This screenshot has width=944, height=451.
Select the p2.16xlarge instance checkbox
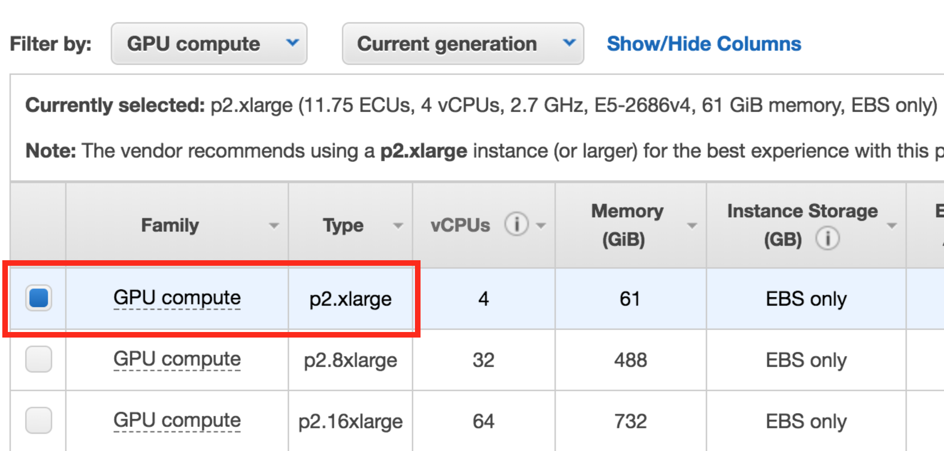click(38, 420)
